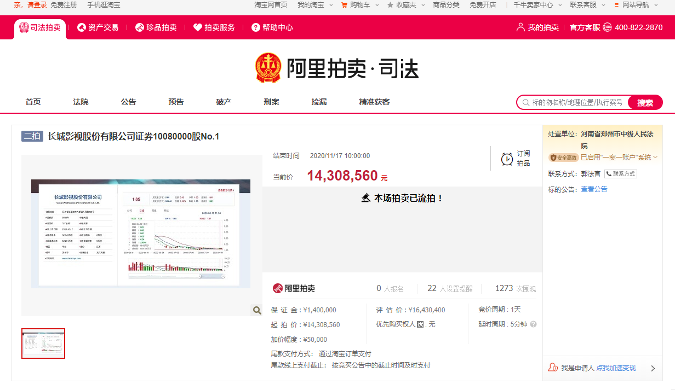Open the 精准获客 navigation item
The height and width of the screenshot is (390, 675).
pos(374,102)
